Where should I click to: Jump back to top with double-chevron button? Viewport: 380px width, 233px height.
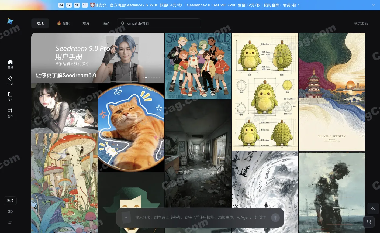tap(373, 208)
